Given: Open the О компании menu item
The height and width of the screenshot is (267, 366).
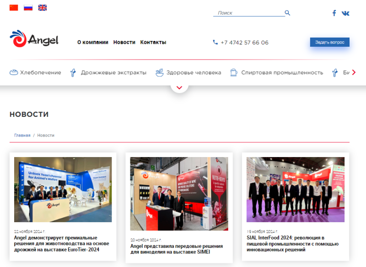Looking at the screenshot, I should click(x=92, y=42).
